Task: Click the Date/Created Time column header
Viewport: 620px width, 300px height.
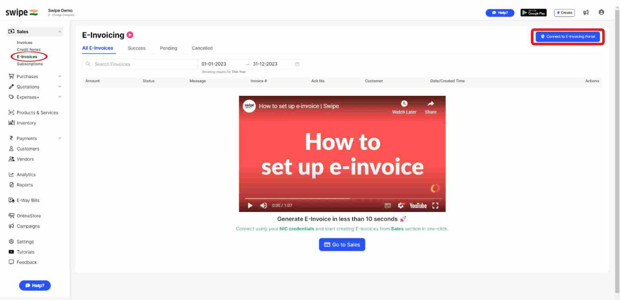Action: [x=447, y=81]
